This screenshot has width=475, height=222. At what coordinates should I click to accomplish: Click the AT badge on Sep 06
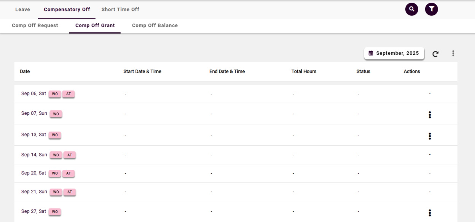click(x=69, y=94)
